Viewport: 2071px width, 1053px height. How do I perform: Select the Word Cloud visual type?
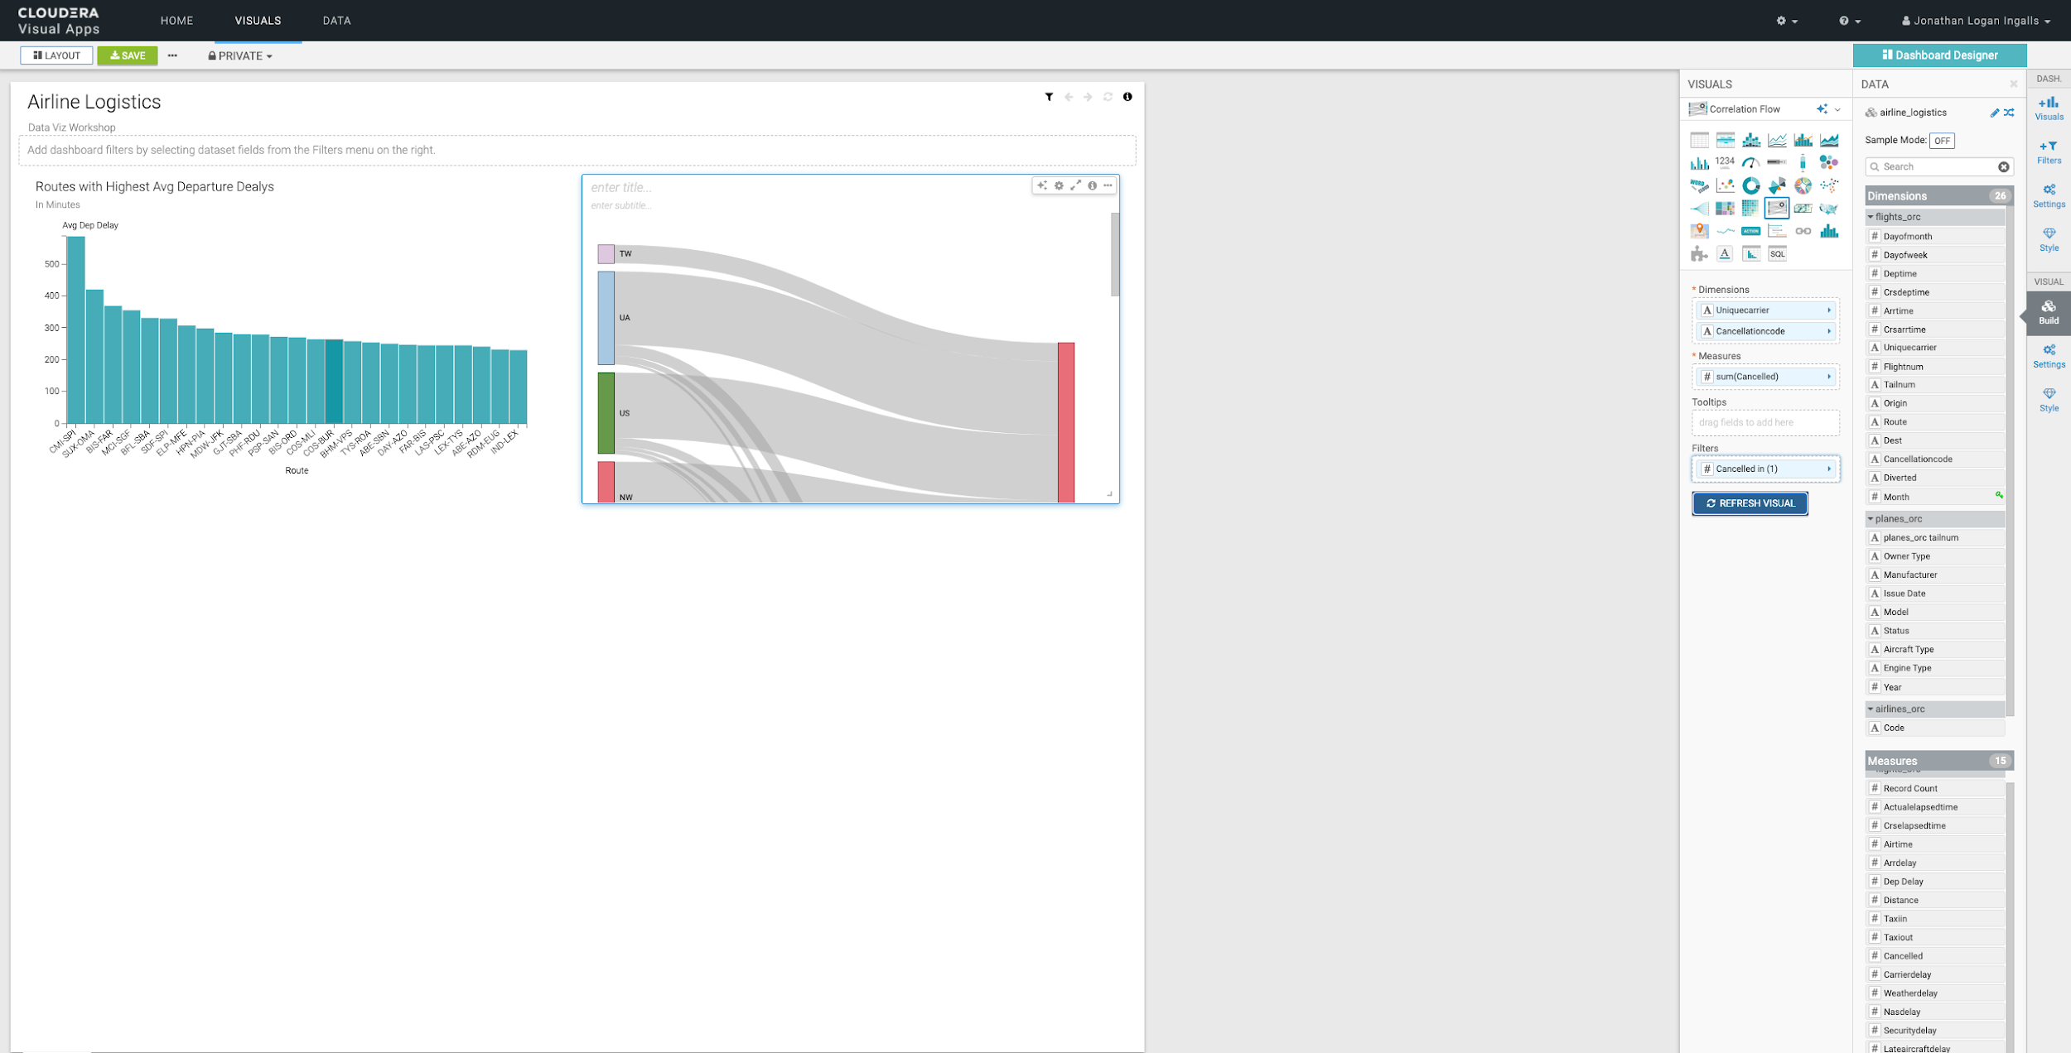point(1699,185)
